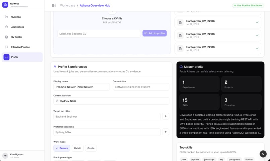Click the Overview folder icon
The width and height of the screenshot is (270, 161).
tap(7, 17)
